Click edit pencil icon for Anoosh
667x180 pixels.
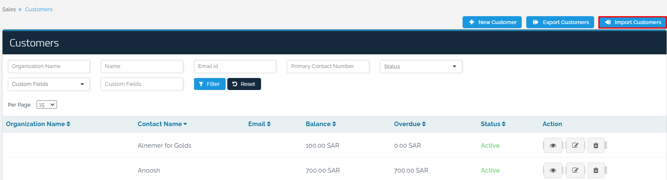pyautogui.click(x=575, y=170)
